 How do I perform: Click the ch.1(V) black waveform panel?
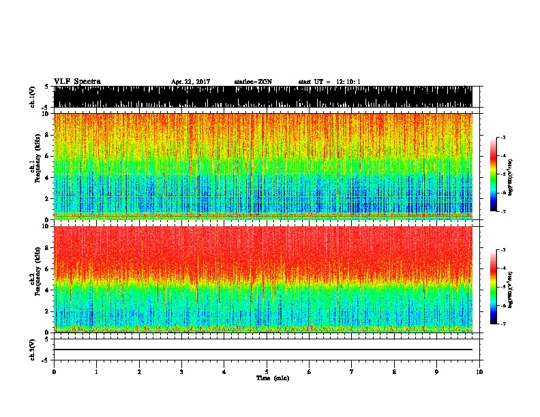(x=263, y=97)
